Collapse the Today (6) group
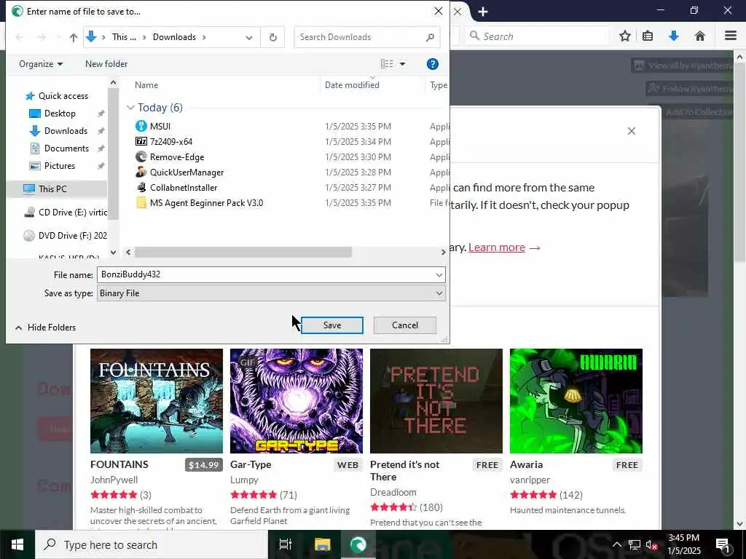The width and height of the screenshot is (746, 559). (x=130, y=108)
